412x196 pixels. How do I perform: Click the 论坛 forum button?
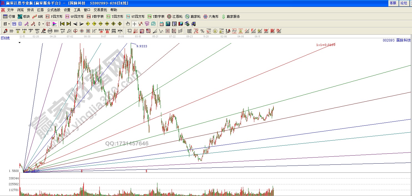[403, 3]
